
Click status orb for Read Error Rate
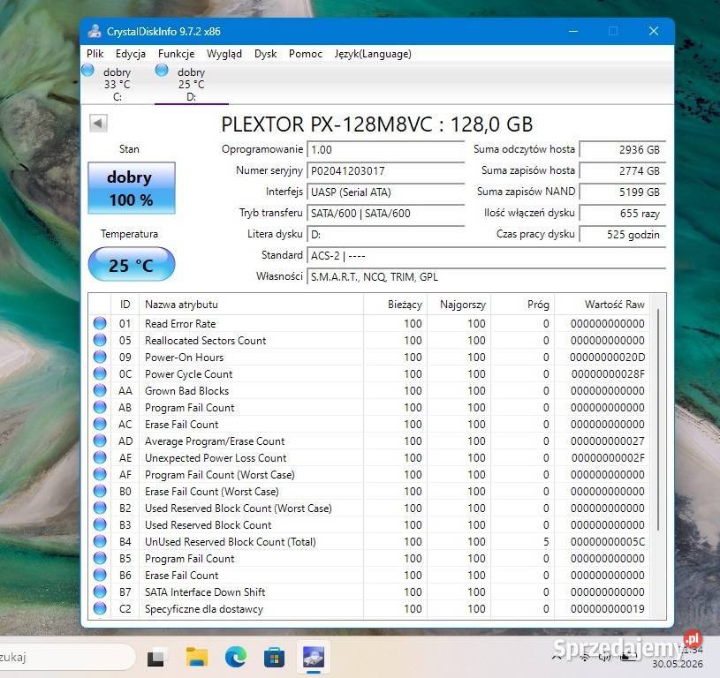pos(100,323)
